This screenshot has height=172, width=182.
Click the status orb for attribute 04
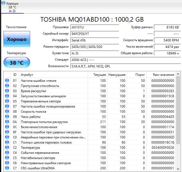(x=7, y=96)
